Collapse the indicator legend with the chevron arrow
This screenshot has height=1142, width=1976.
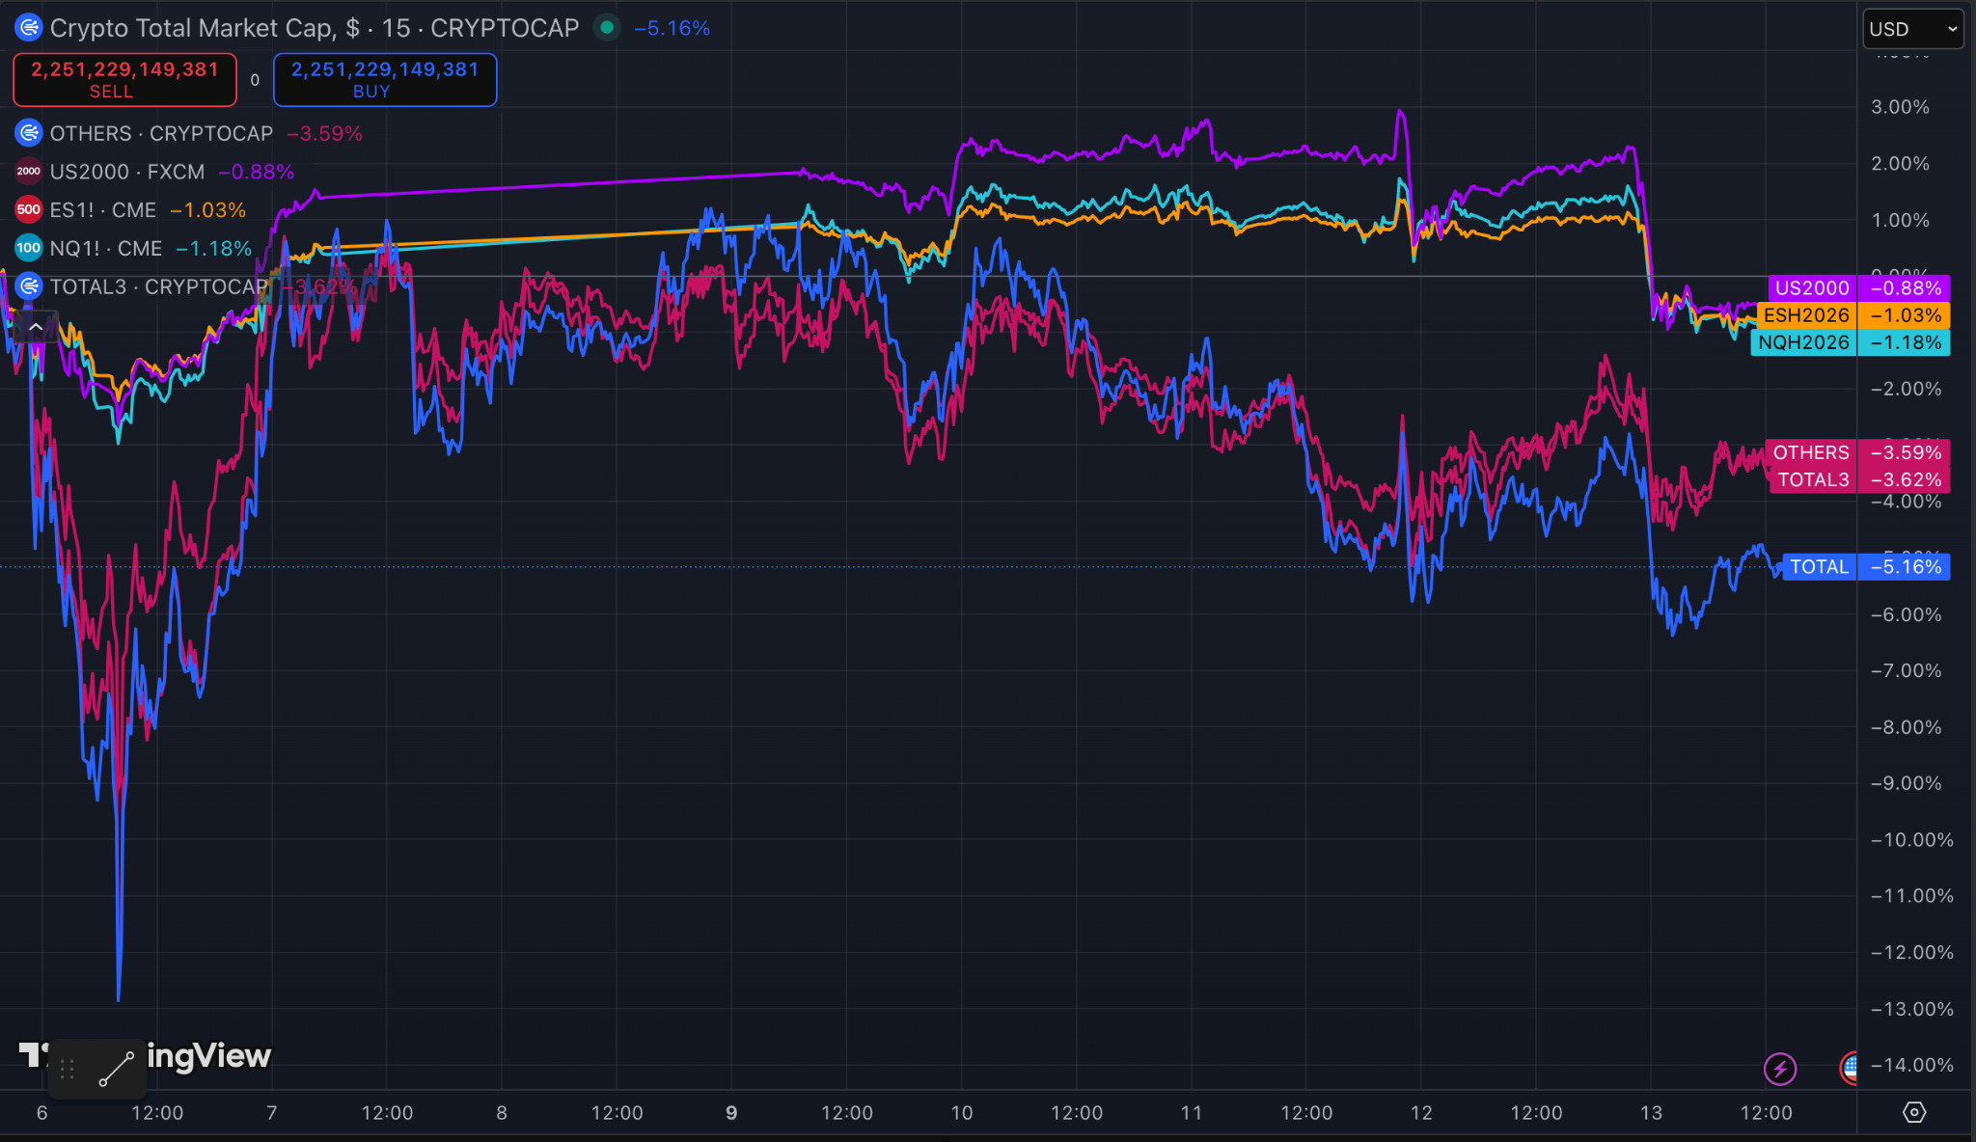pyautogui.click(x=36, y=327)
